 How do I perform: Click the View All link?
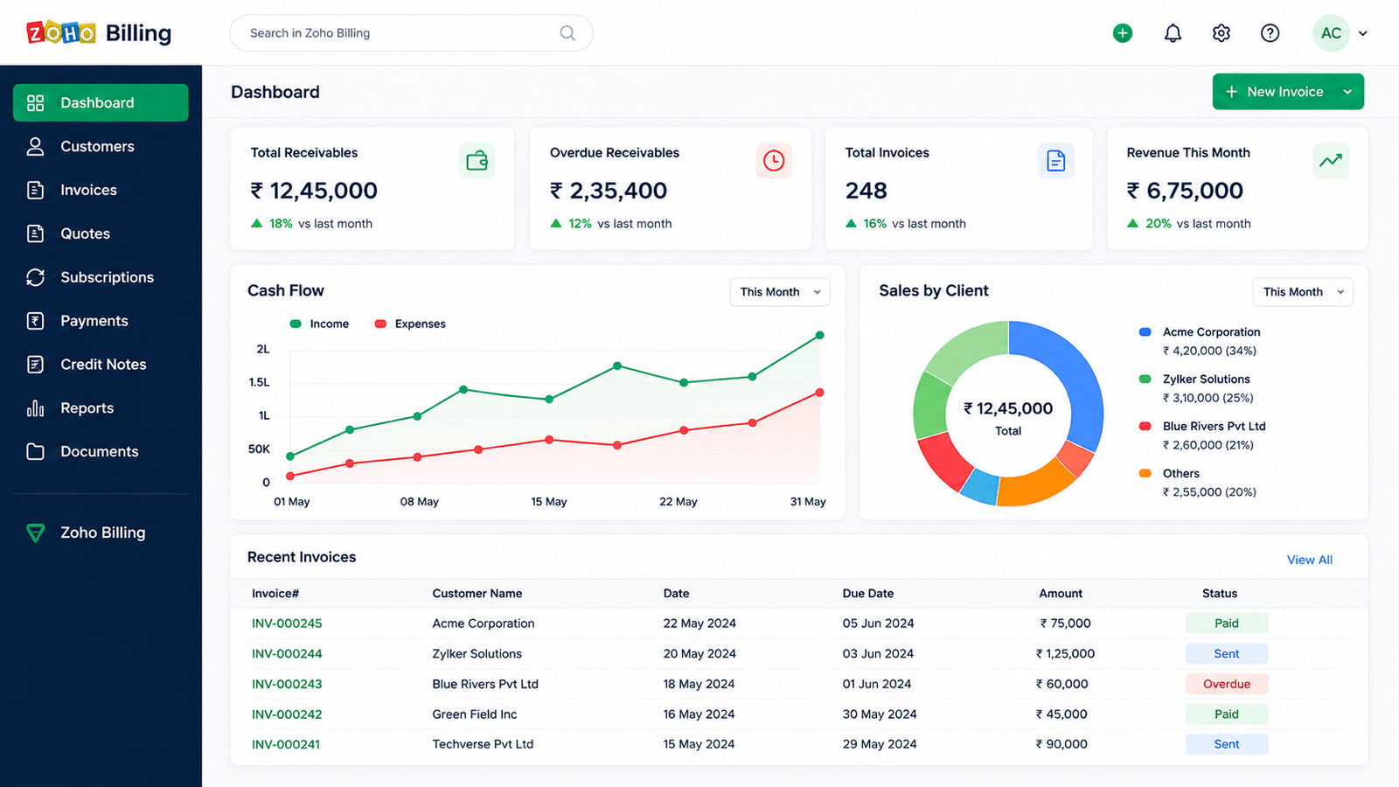tap(1309, 560)
